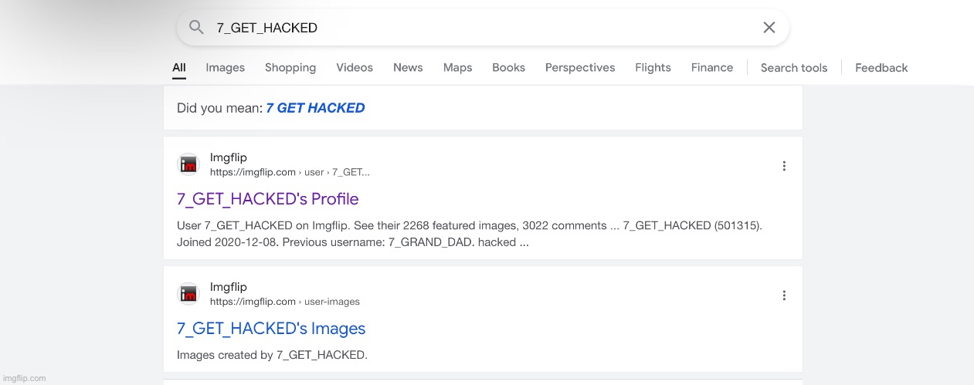Open the Books tab

pyautogui.click(x=508, y=68)
